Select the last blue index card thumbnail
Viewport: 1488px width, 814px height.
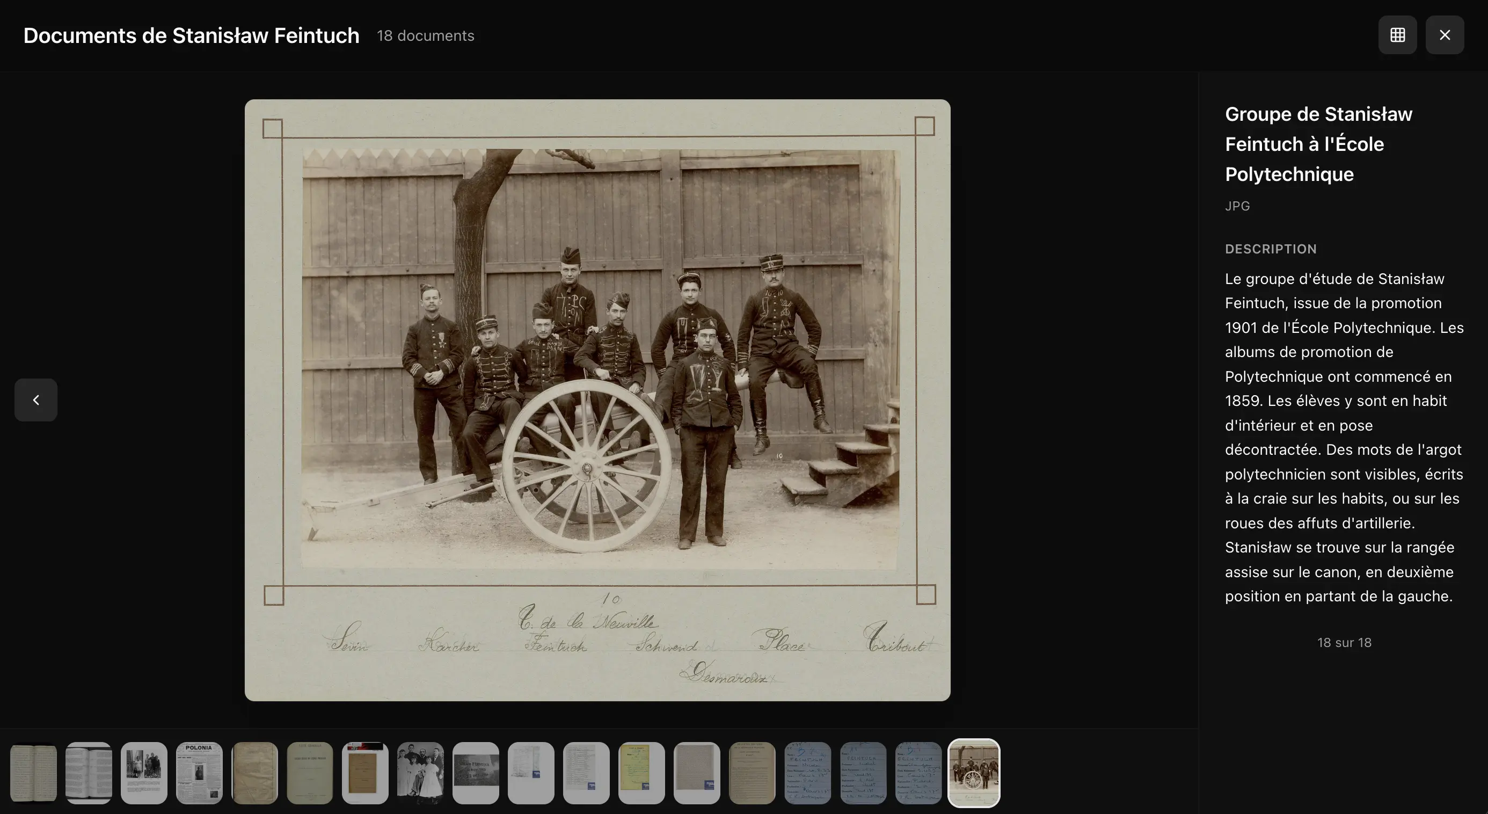[x=918, y=773]
